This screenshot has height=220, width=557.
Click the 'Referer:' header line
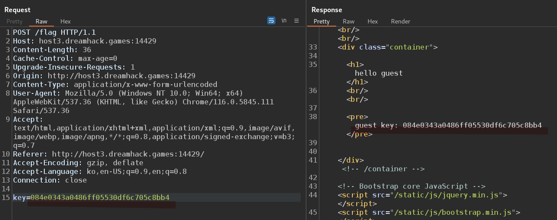(x=109, y=154)
